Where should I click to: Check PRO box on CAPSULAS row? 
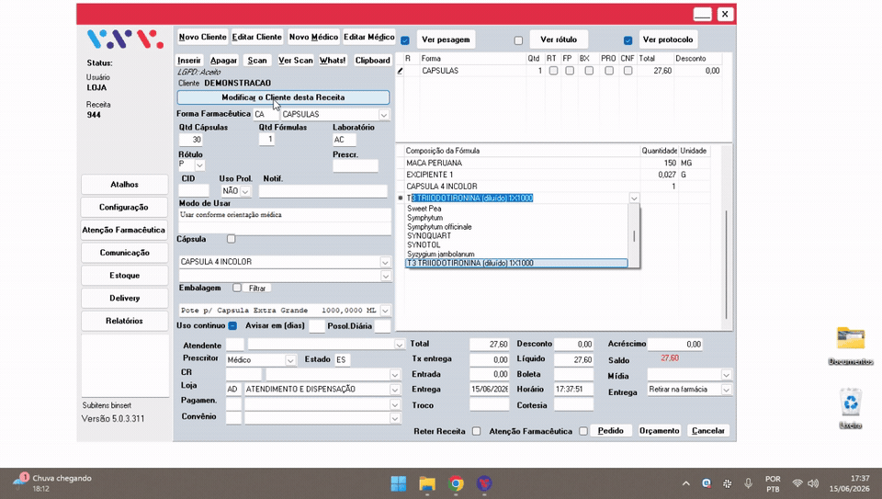(x=608, y=71)
